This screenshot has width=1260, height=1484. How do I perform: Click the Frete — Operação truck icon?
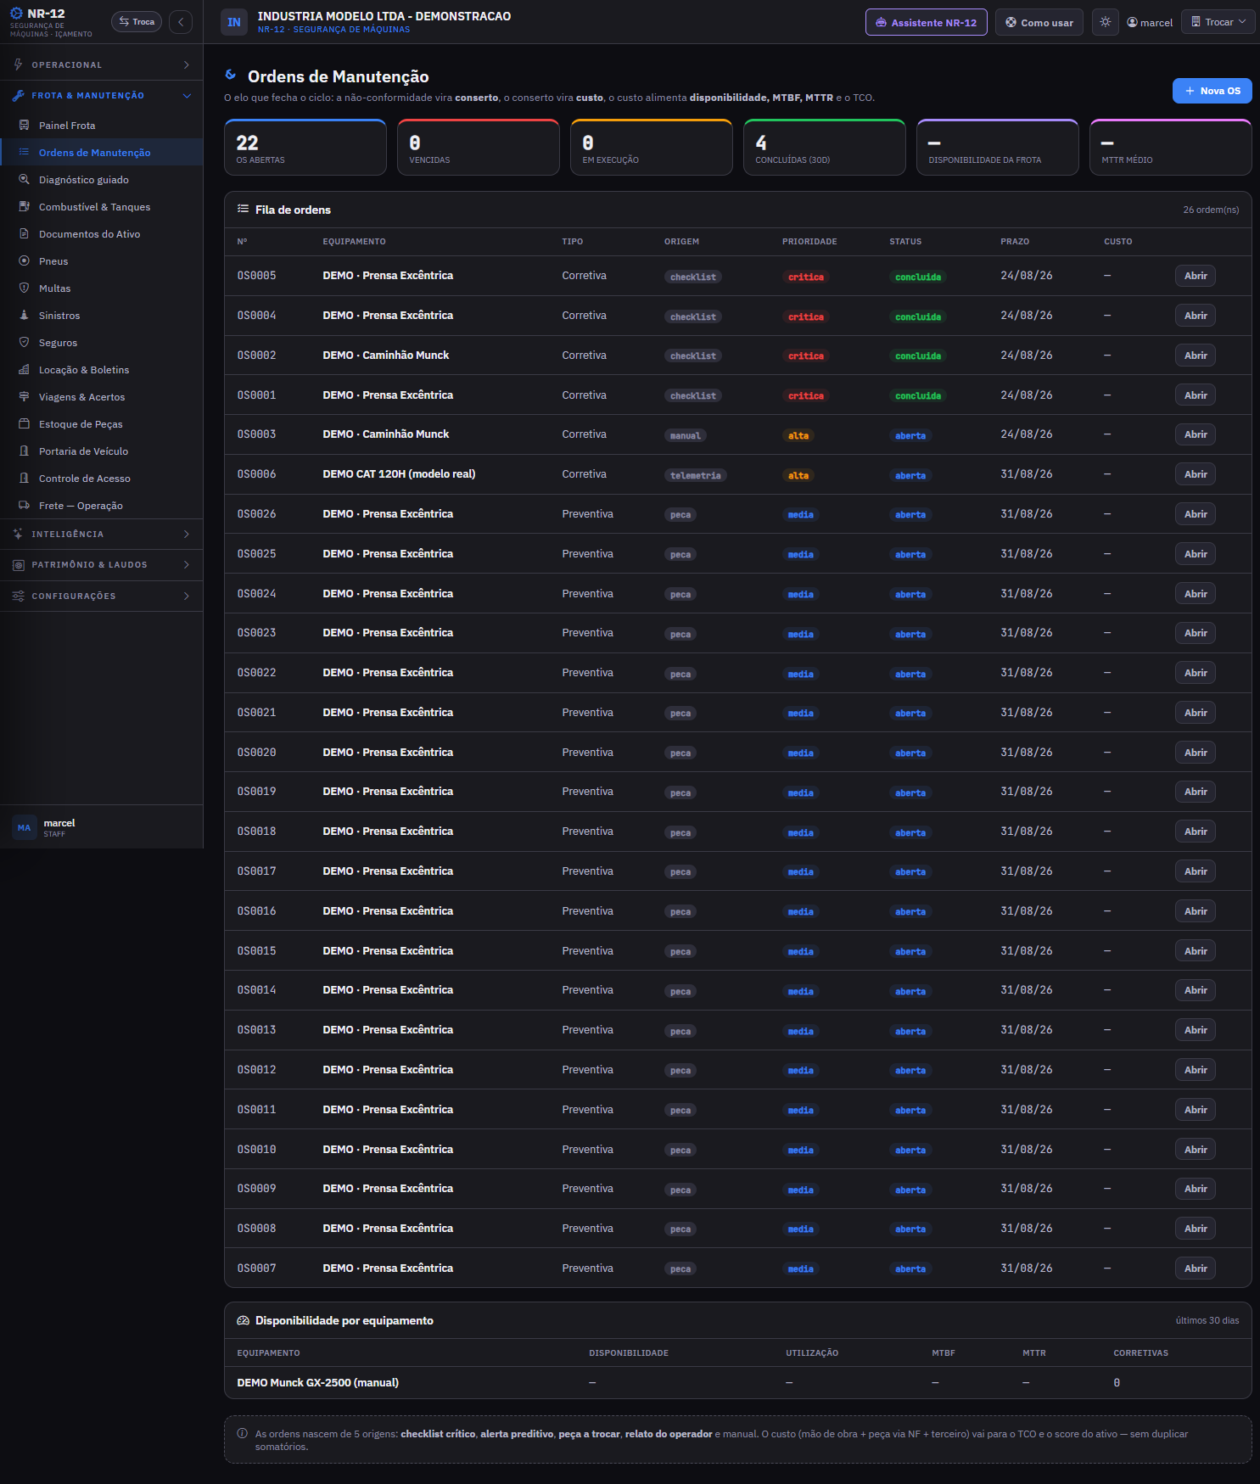[x=24, y=505]
